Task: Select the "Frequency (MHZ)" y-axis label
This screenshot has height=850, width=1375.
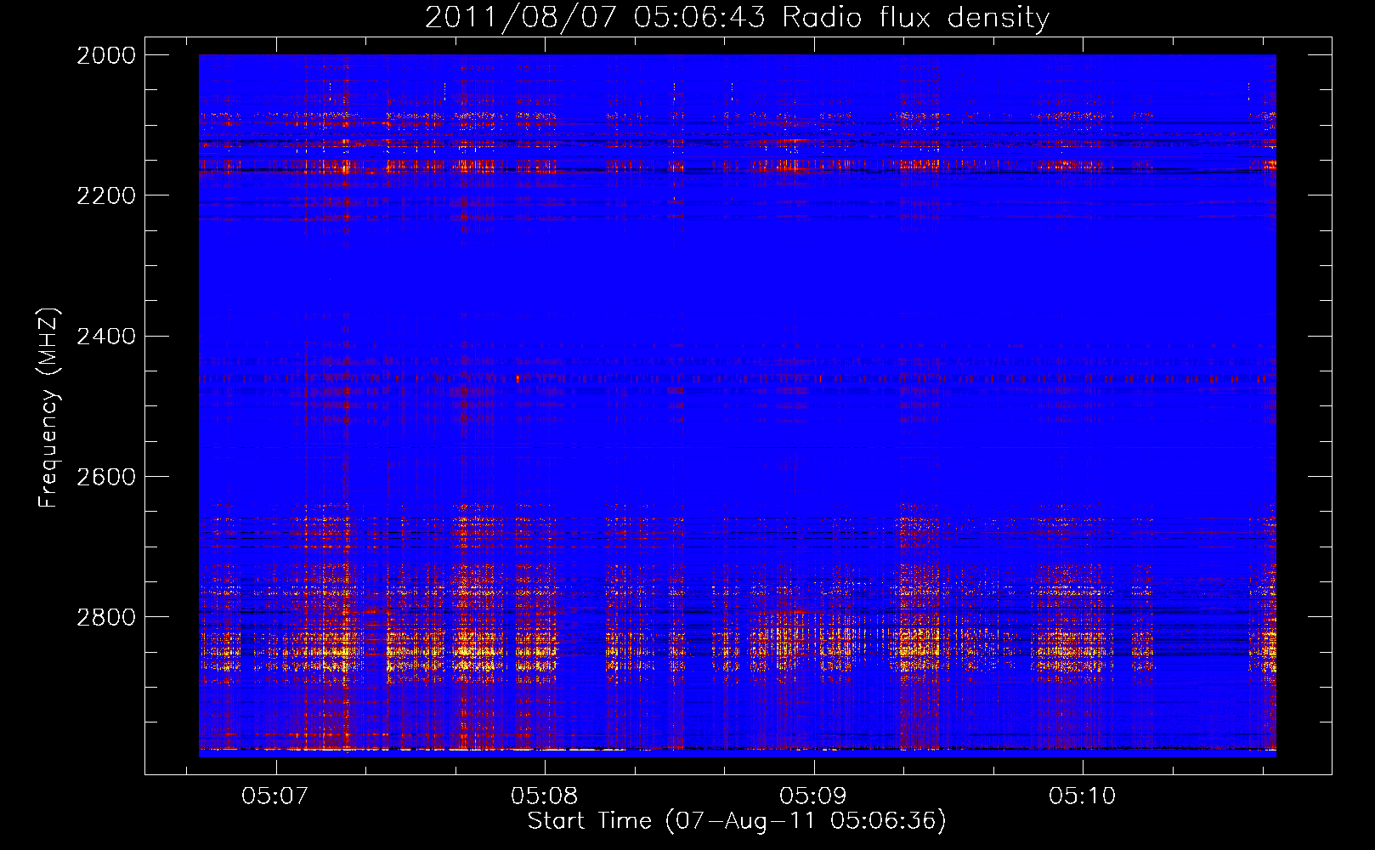Action: [x=48, y=408]
